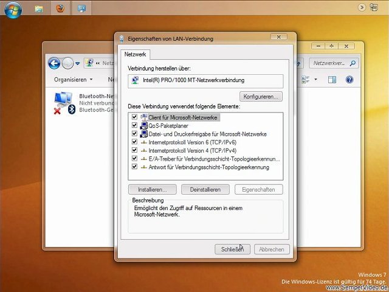
Task: Open the Windows Start menu orb
Action: tap(12, 9)
